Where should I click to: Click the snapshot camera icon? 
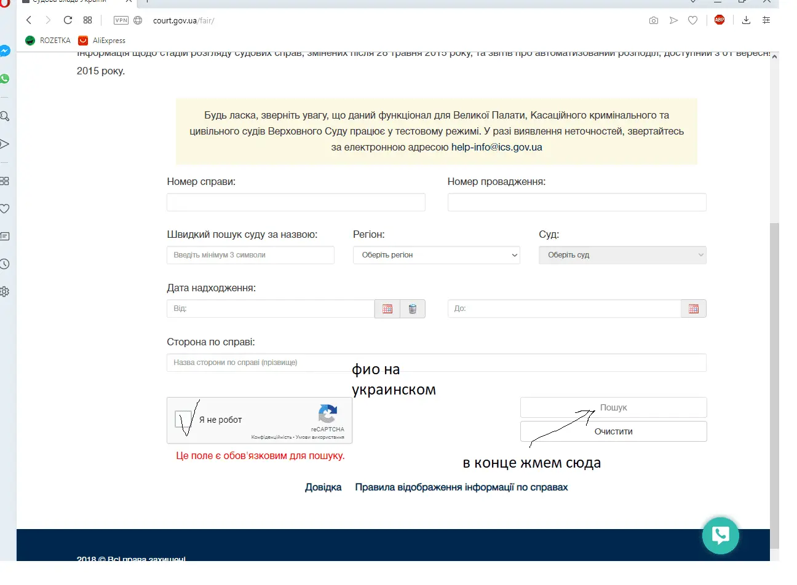click(x=654, y=20)
